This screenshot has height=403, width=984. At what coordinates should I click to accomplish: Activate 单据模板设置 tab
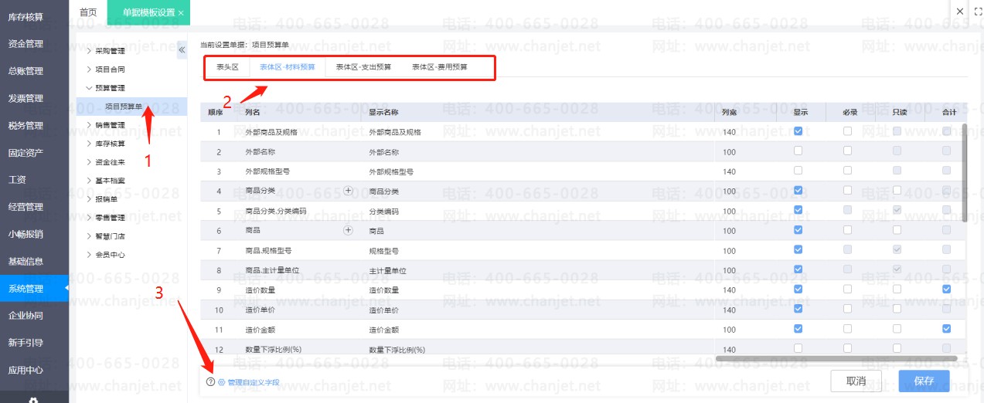149,12
